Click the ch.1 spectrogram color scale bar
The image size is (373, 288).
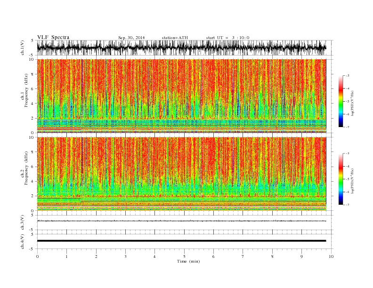(x=341, y=102)
